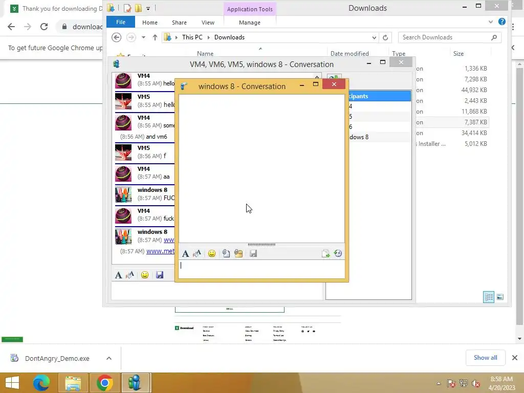
Task: Expand address bar history dropdown
Action: pyautogui.click(x=374, y=38)
